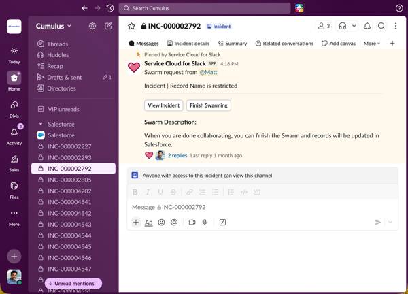Screen dimensions: 408x294
Task: Select channel INC-000002293
Action: 73,157
